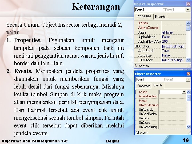Select Action row in lower Events list

[x=143, y=92]
